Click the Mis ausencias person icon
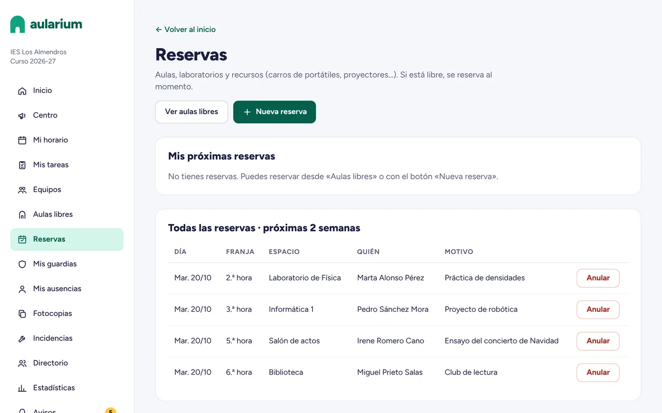Screen dimensions: 662x413 coord(22,289)
